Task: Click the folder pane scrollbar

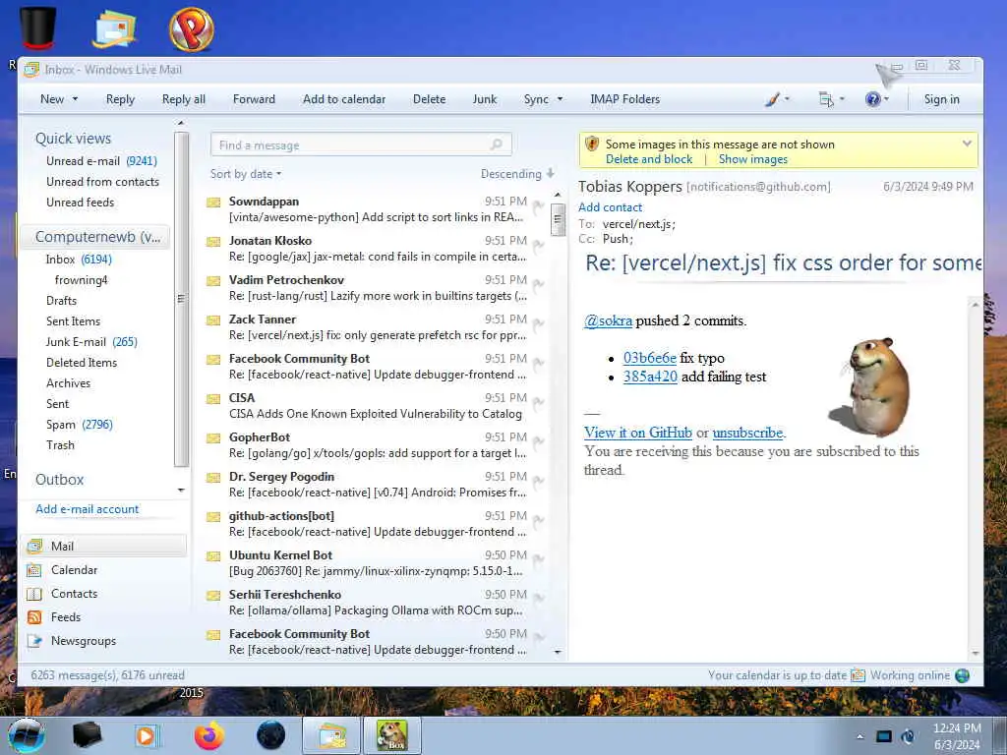Action: tap(181, 299)
